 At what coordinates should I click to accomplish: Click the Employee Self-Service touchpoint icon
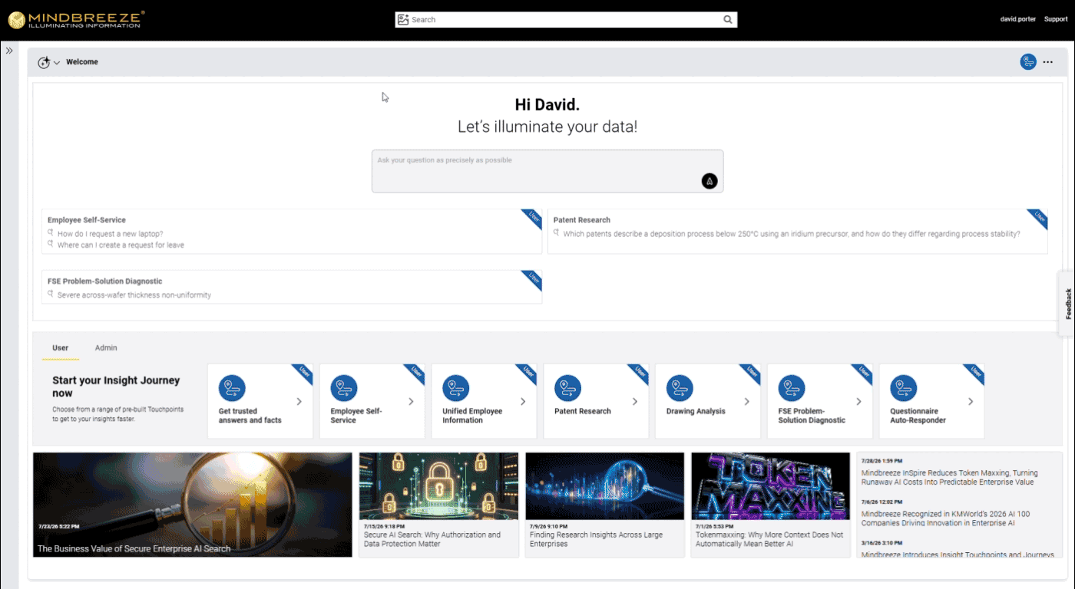click(344, 388)
